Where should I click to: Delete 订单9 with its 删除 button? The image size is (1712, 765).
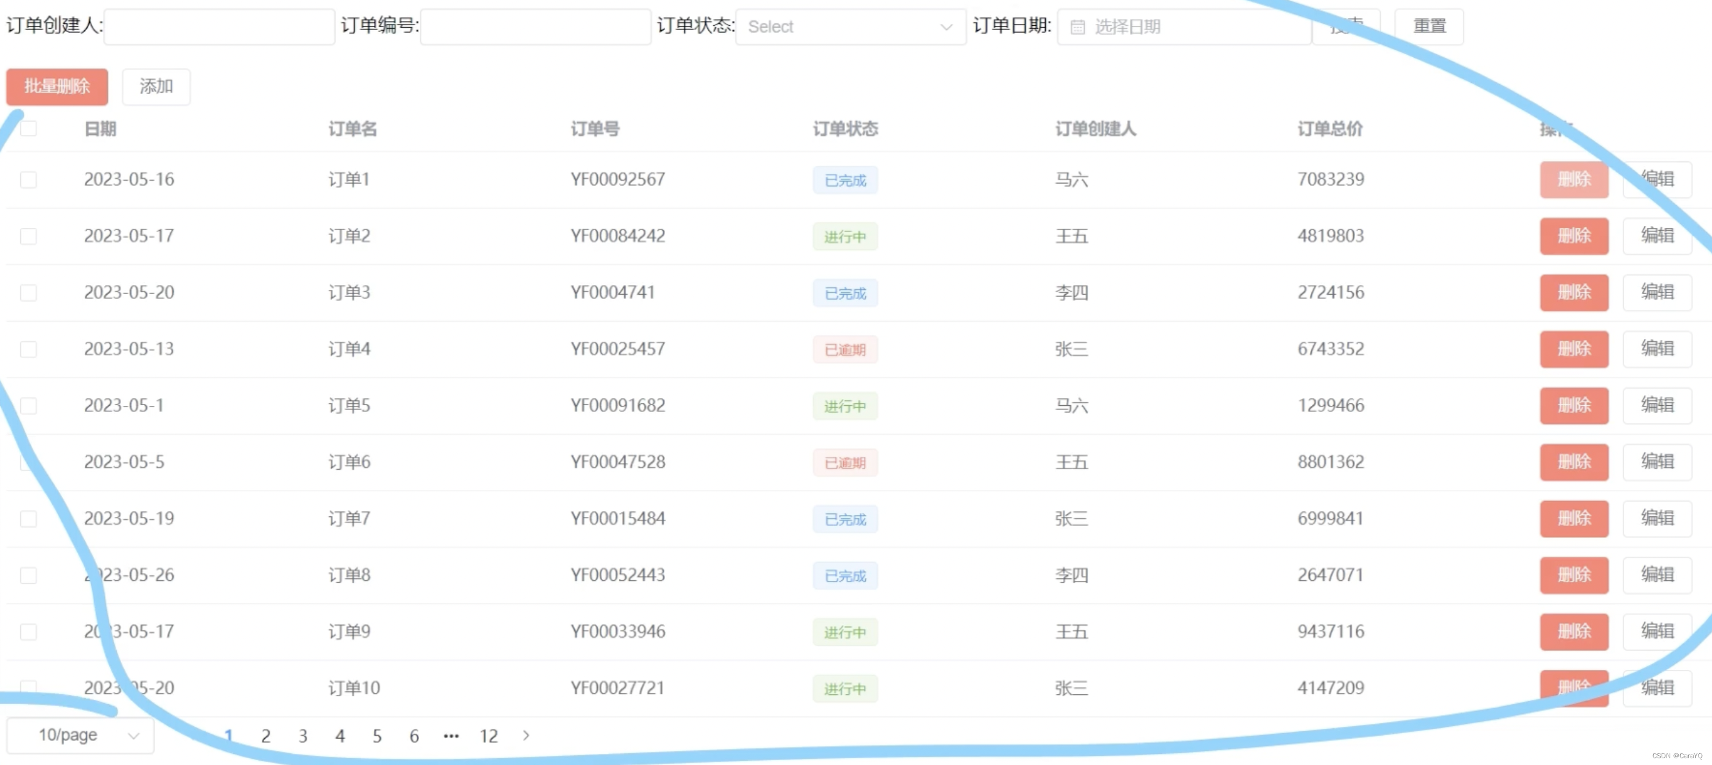[1574, 631]
